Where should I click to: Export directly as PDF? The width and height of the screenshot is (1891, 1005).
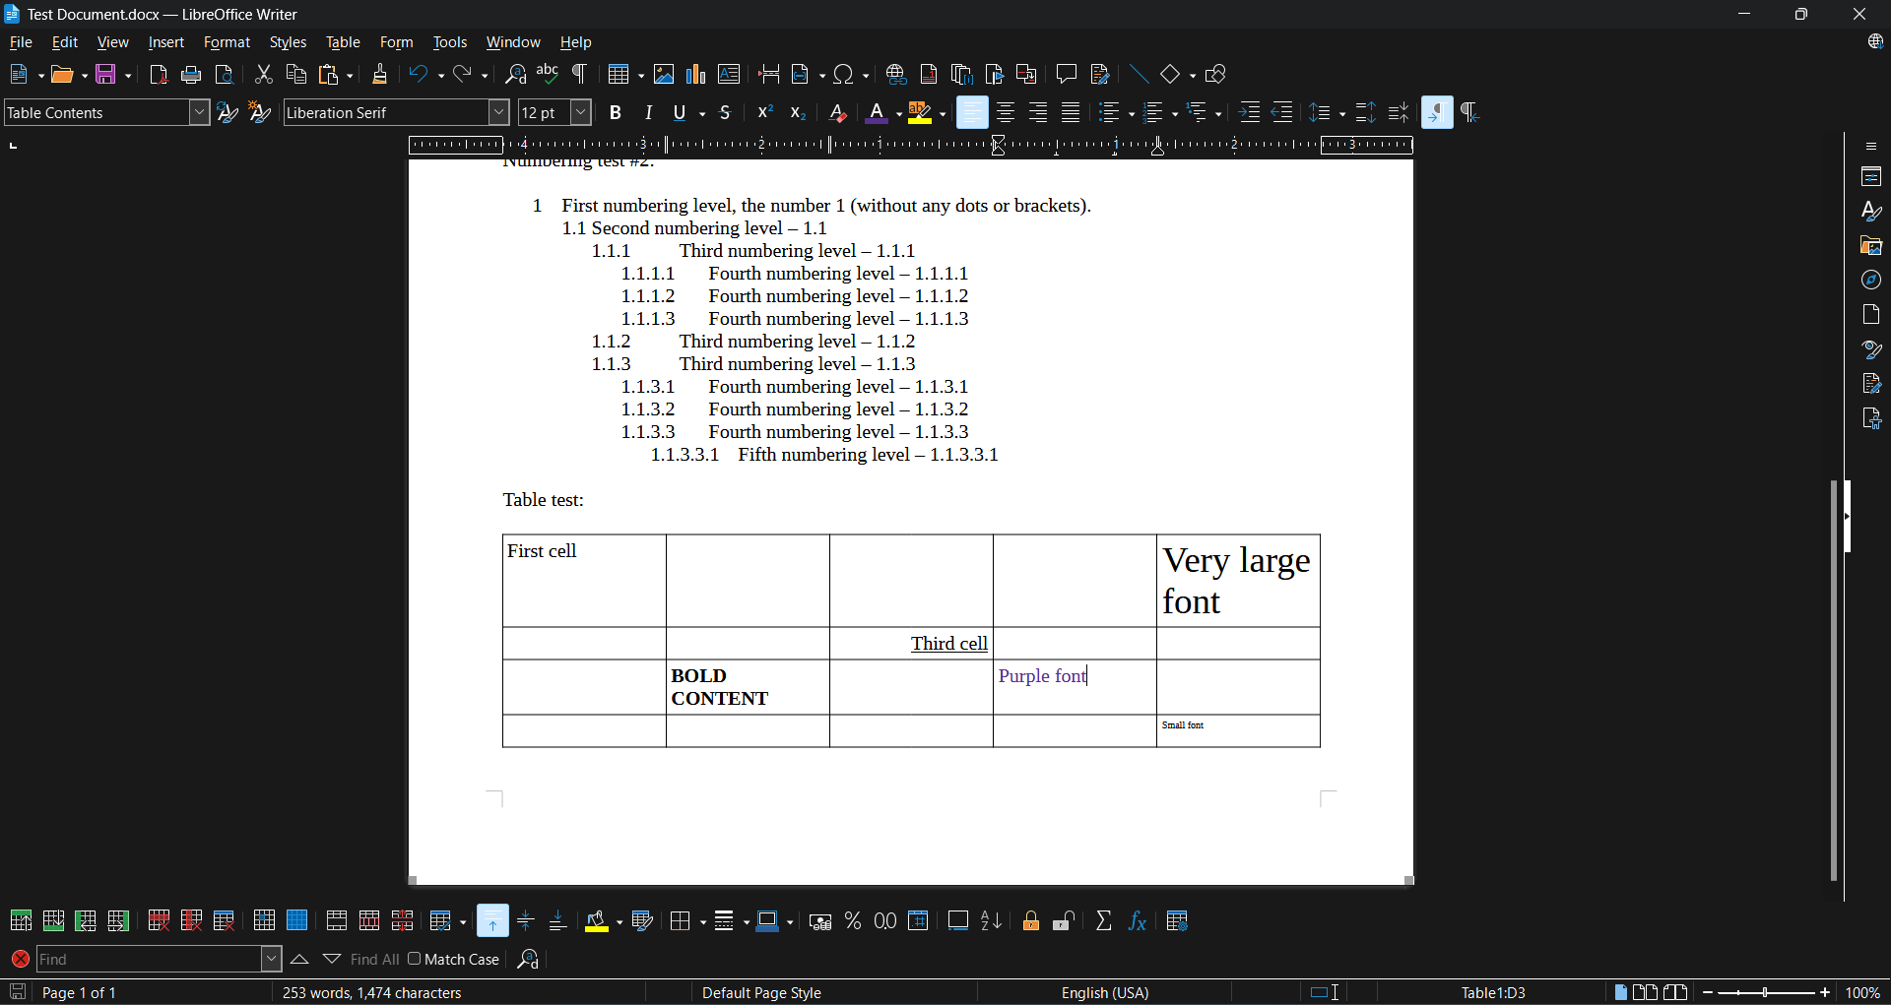click(x=159, y=75)
